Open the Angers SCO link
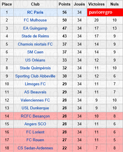 [x=35, y=124]
